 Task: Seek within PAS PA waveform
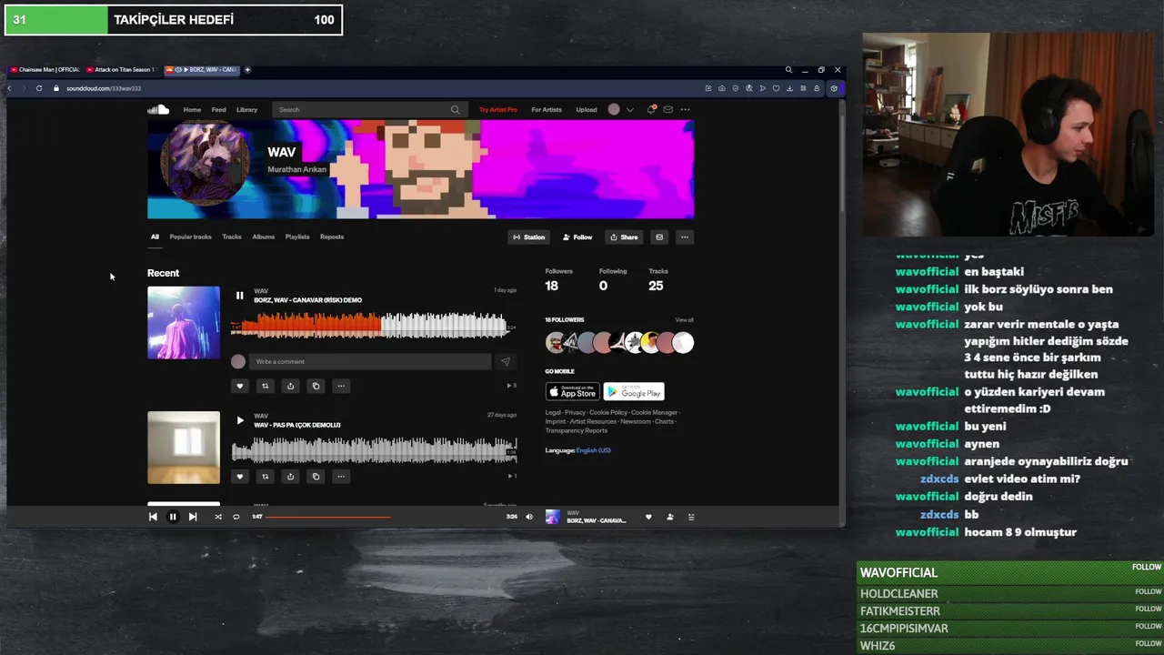coord(374,449)
